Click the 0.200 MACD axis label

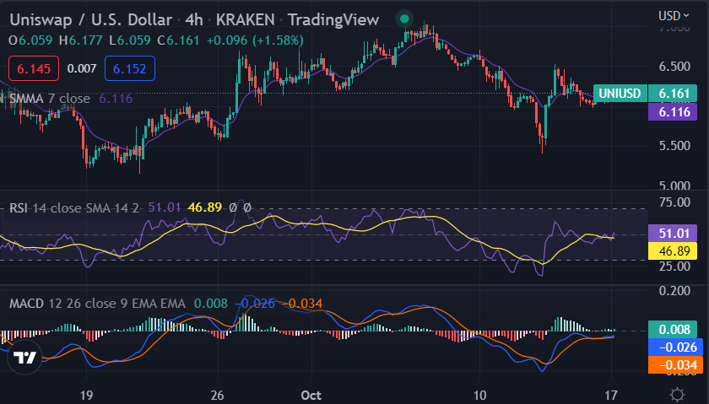674,291
